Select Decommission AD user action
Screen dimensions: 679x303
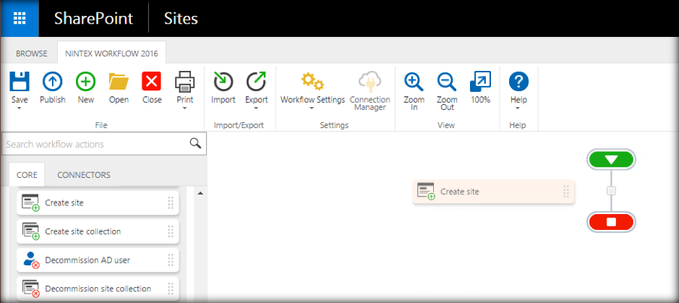tap(87, 260)
